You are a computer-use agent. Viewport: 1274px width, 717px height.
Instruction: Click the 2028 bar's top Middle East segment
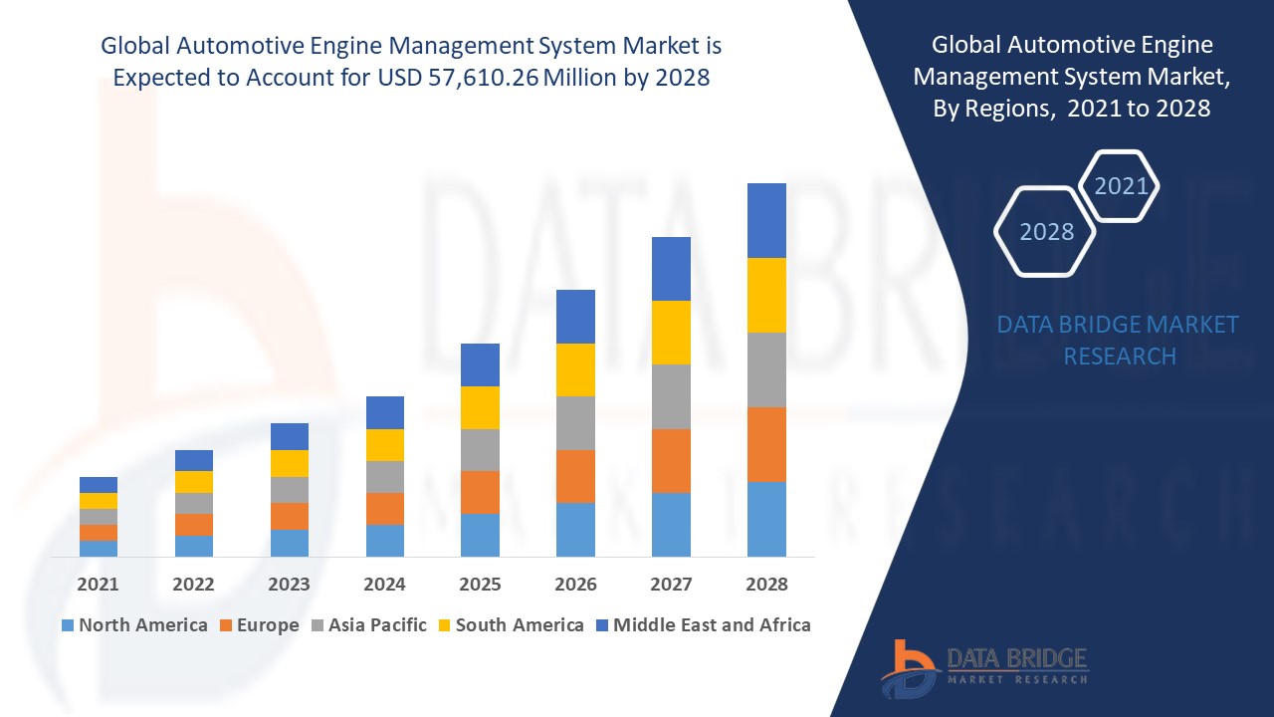[766, 220]
